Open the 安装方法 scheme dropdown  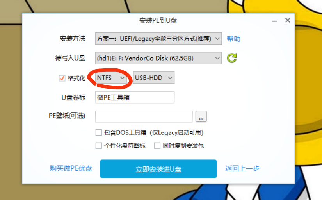point(158,38)
